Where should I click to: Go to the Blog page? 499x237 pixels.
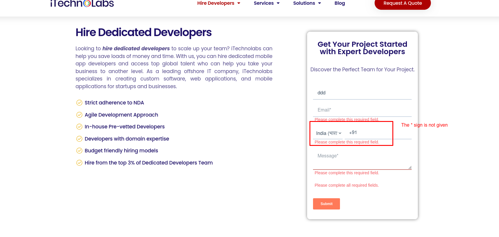click(x=340, y=3)
